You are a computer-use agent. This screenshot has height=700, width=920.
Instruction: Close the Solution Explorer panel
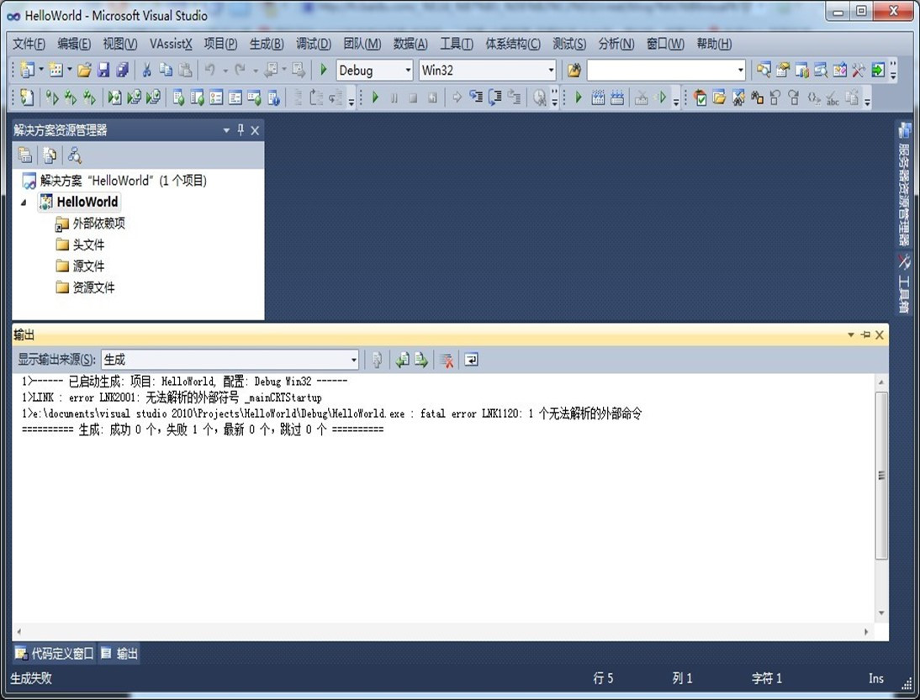tap(256, 130)
